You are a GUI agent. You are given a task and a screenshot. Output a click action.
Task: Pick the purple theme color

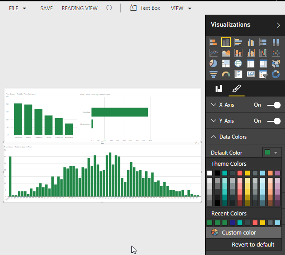[277, 173]
